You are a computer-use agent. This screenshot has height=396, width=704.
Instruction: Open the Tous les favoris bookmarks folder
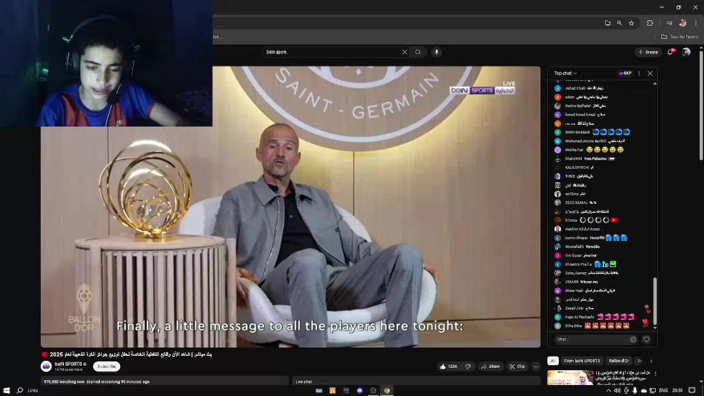(x=680, y=37)
